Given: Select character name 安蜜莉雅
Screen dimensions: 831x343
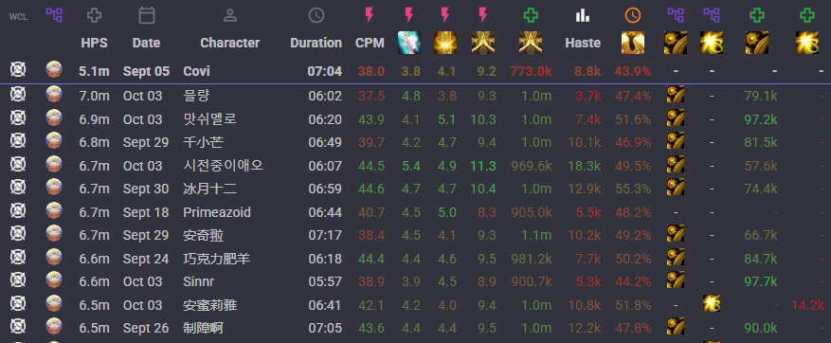Looking at the screenshot, I should (x=209, y=305).
